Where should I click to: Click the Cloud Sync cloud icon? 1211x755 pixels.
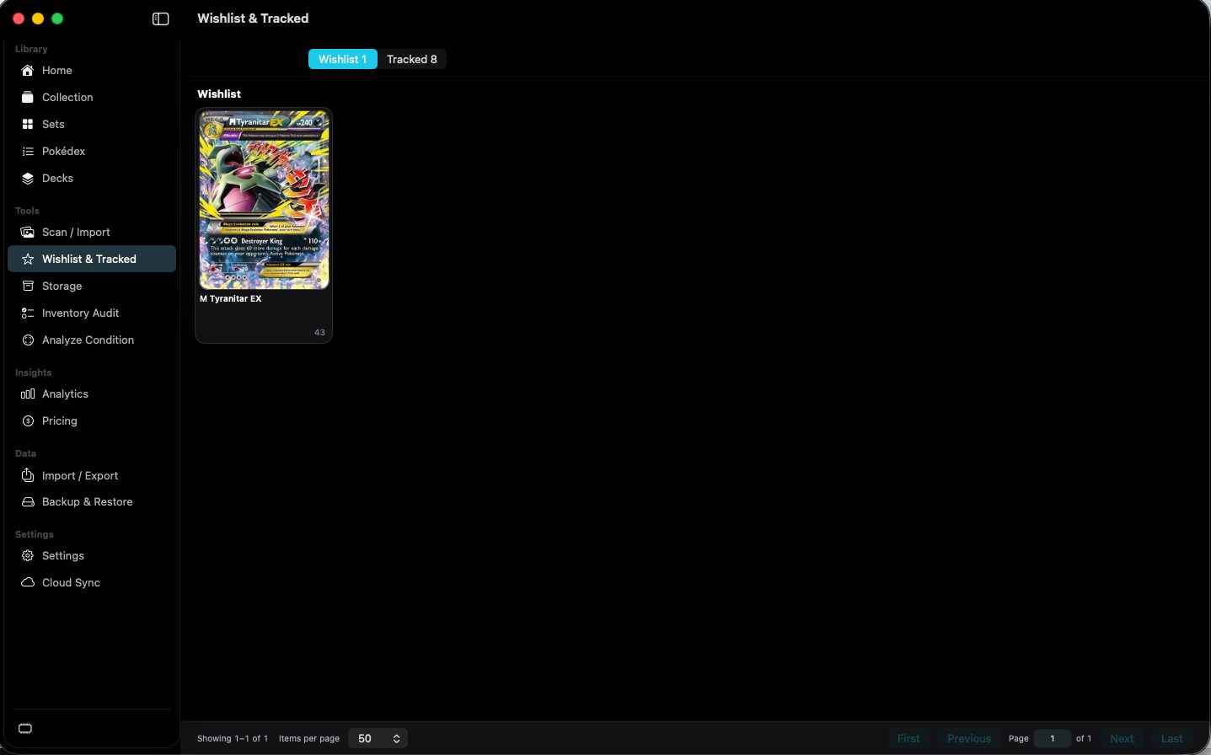(x=28, y=582)
